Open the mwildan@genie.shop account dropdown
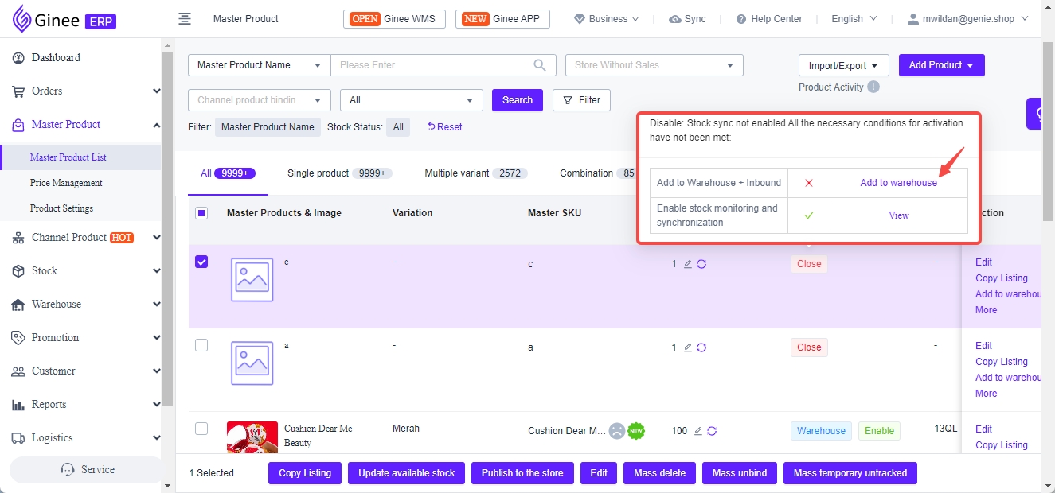 (x=969, y=19)
